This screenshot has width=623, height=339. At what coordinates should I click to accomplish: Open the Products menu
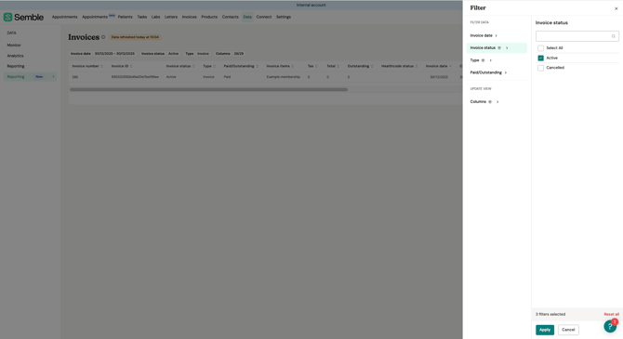coord(209,17)
